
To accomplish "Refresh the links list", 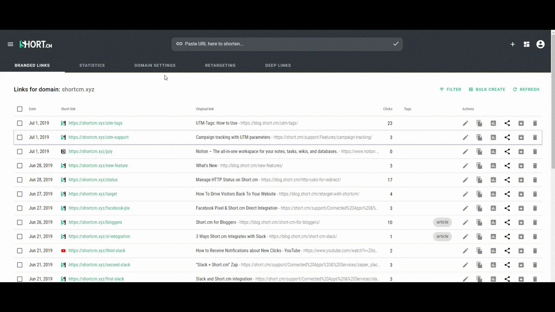I will coord(526,89).
